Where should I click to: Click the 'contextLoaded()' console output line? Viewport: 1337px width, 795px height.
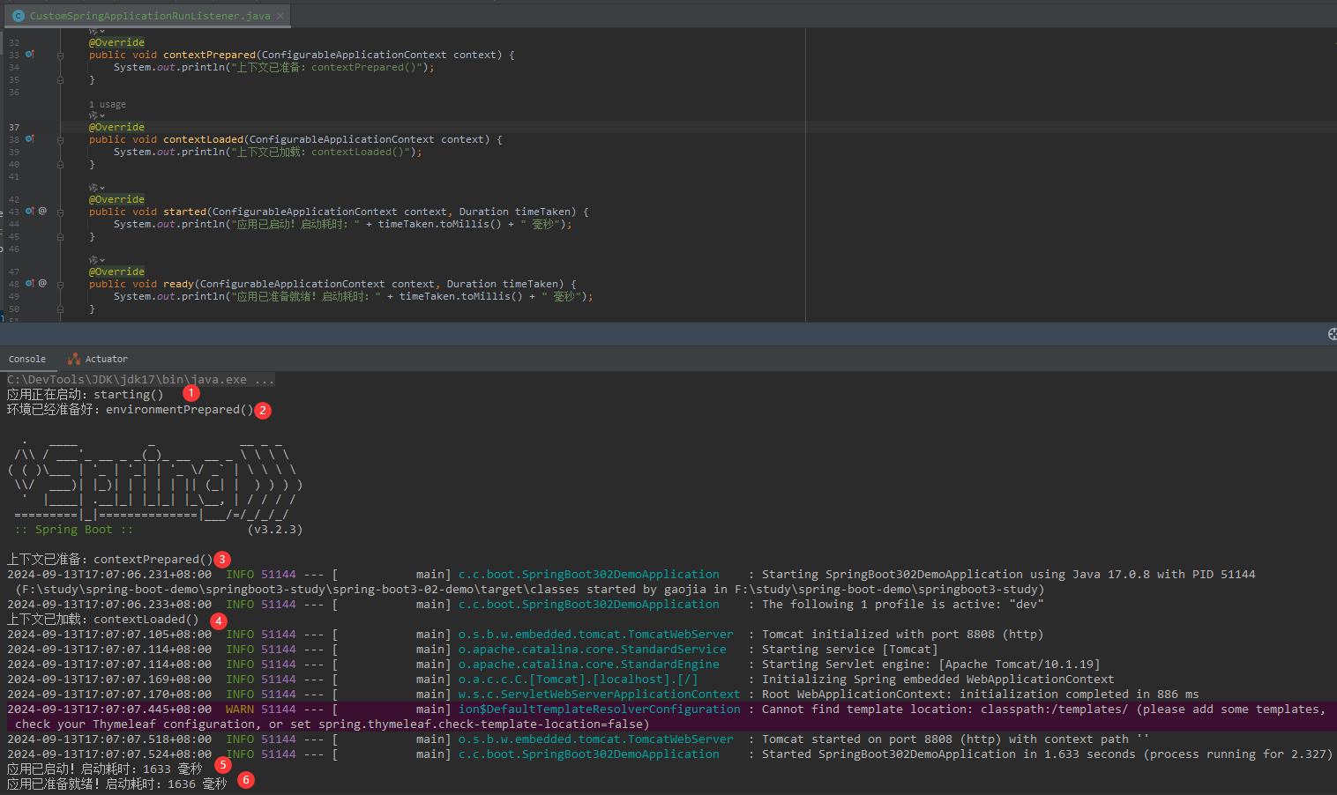[103, 620]
